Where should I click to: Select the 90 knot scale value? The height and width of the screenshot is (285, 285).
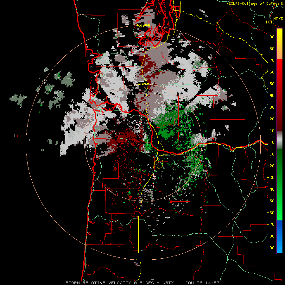272,37
